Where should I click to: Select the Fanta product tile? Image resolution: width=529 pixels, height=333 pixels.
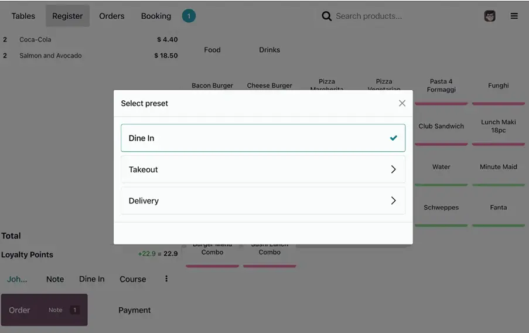(499, 208)
